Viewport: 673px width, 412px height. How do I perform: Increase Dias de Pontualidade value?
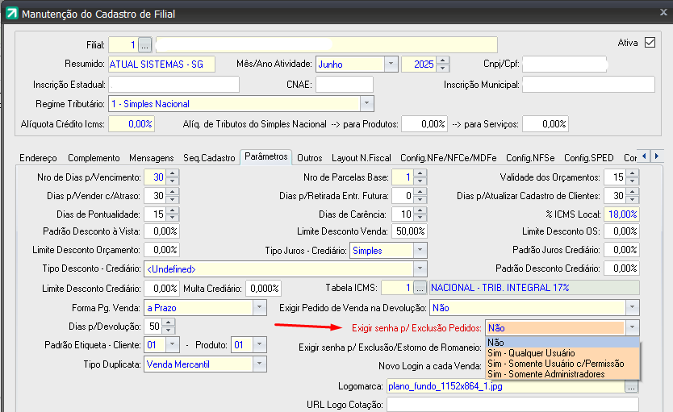pos(172,210)
